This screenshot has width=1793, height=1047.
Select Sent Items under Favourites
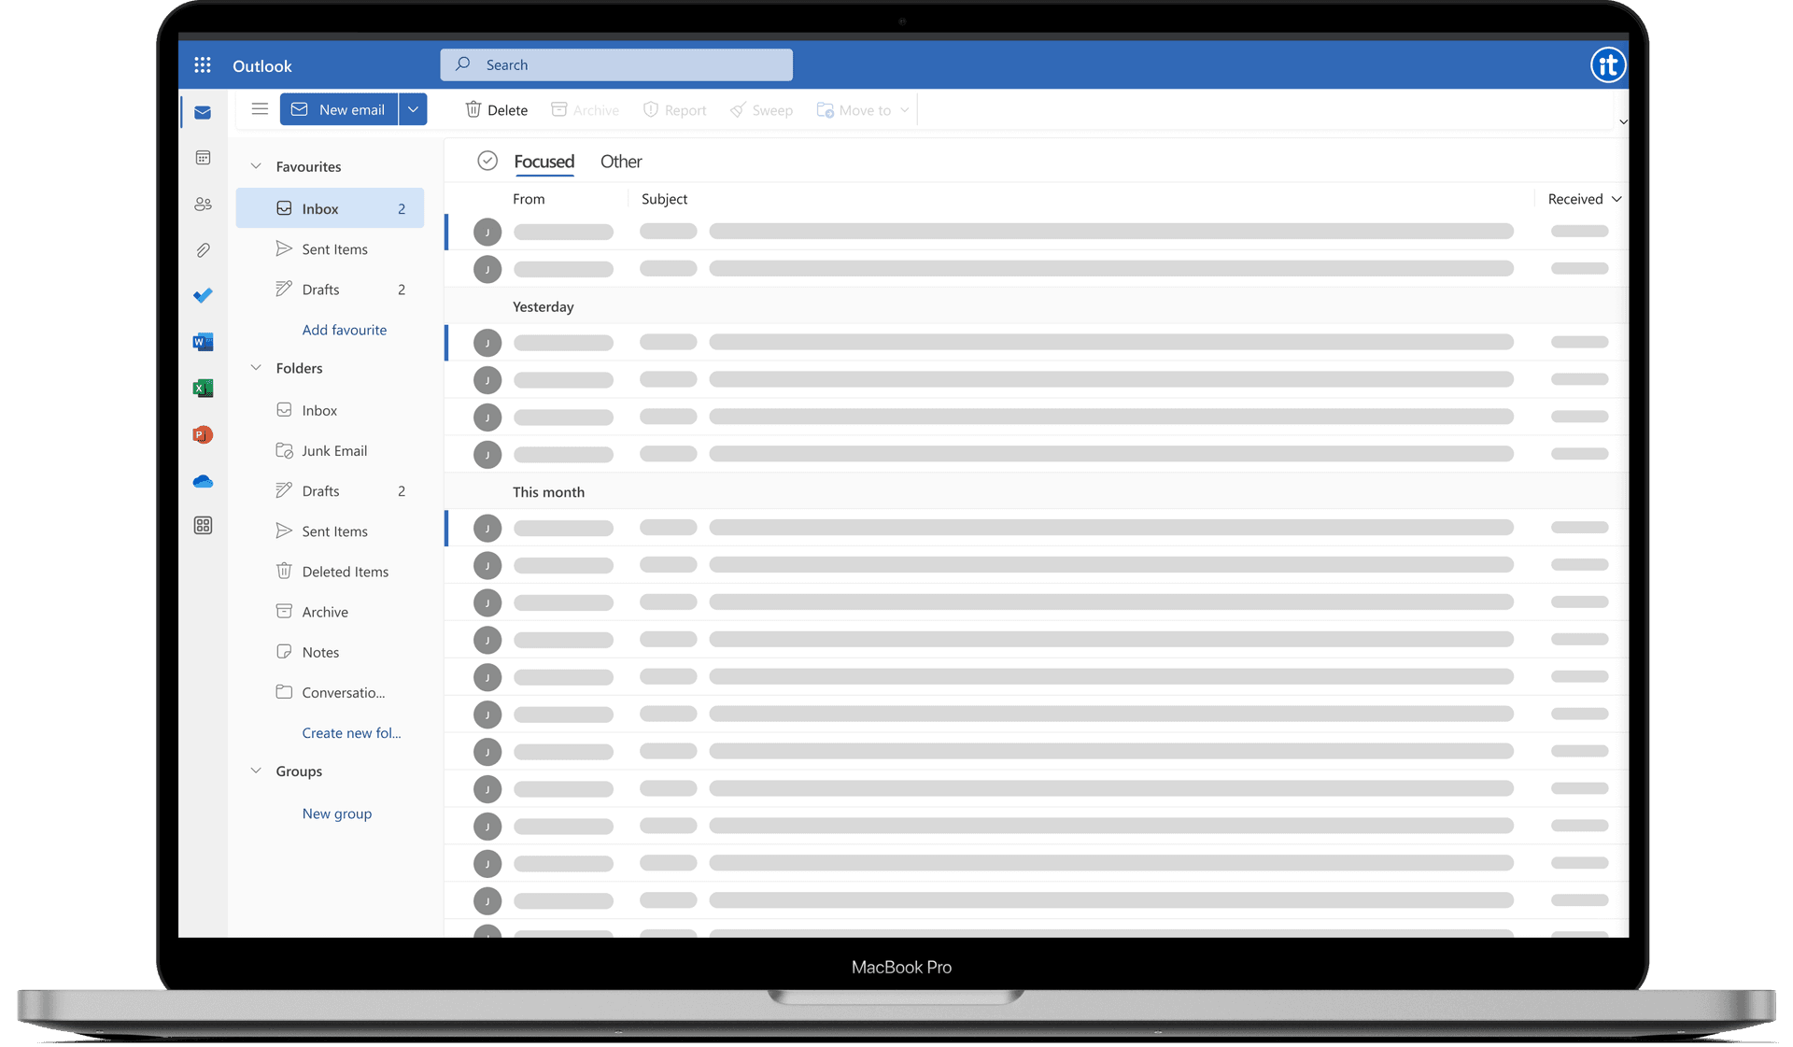click(330, 248)
